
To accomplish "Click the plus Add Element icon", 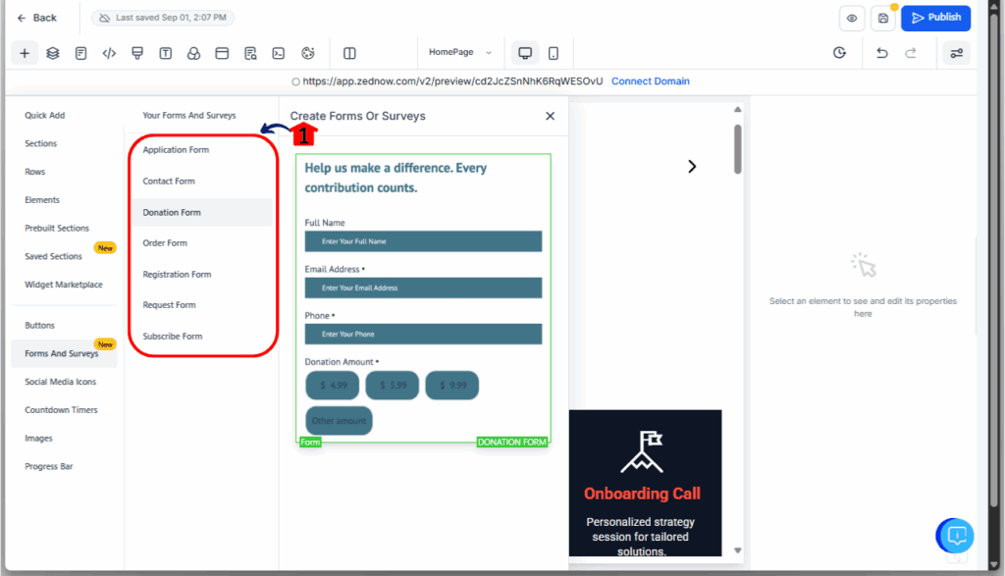I will click(x=25, y=53).
